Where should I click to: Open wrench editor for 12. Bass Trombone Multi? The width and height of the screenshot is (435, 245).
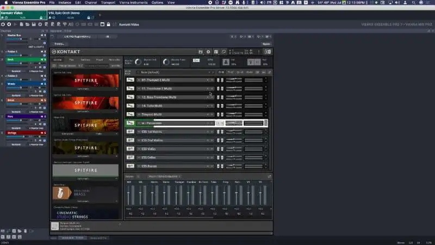(130, 97)
